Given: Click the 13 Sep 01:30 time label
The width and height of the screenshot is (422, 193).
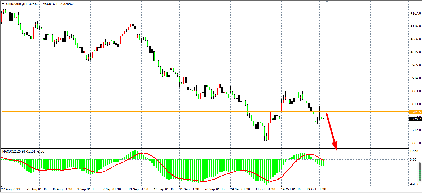Looking at the screenshot, I should 138,189.
